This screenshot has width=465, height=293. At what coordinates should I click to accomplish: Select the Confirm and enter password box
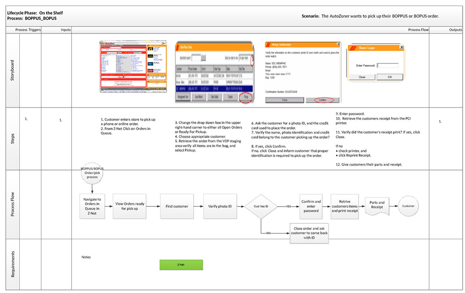coord(311,206)
